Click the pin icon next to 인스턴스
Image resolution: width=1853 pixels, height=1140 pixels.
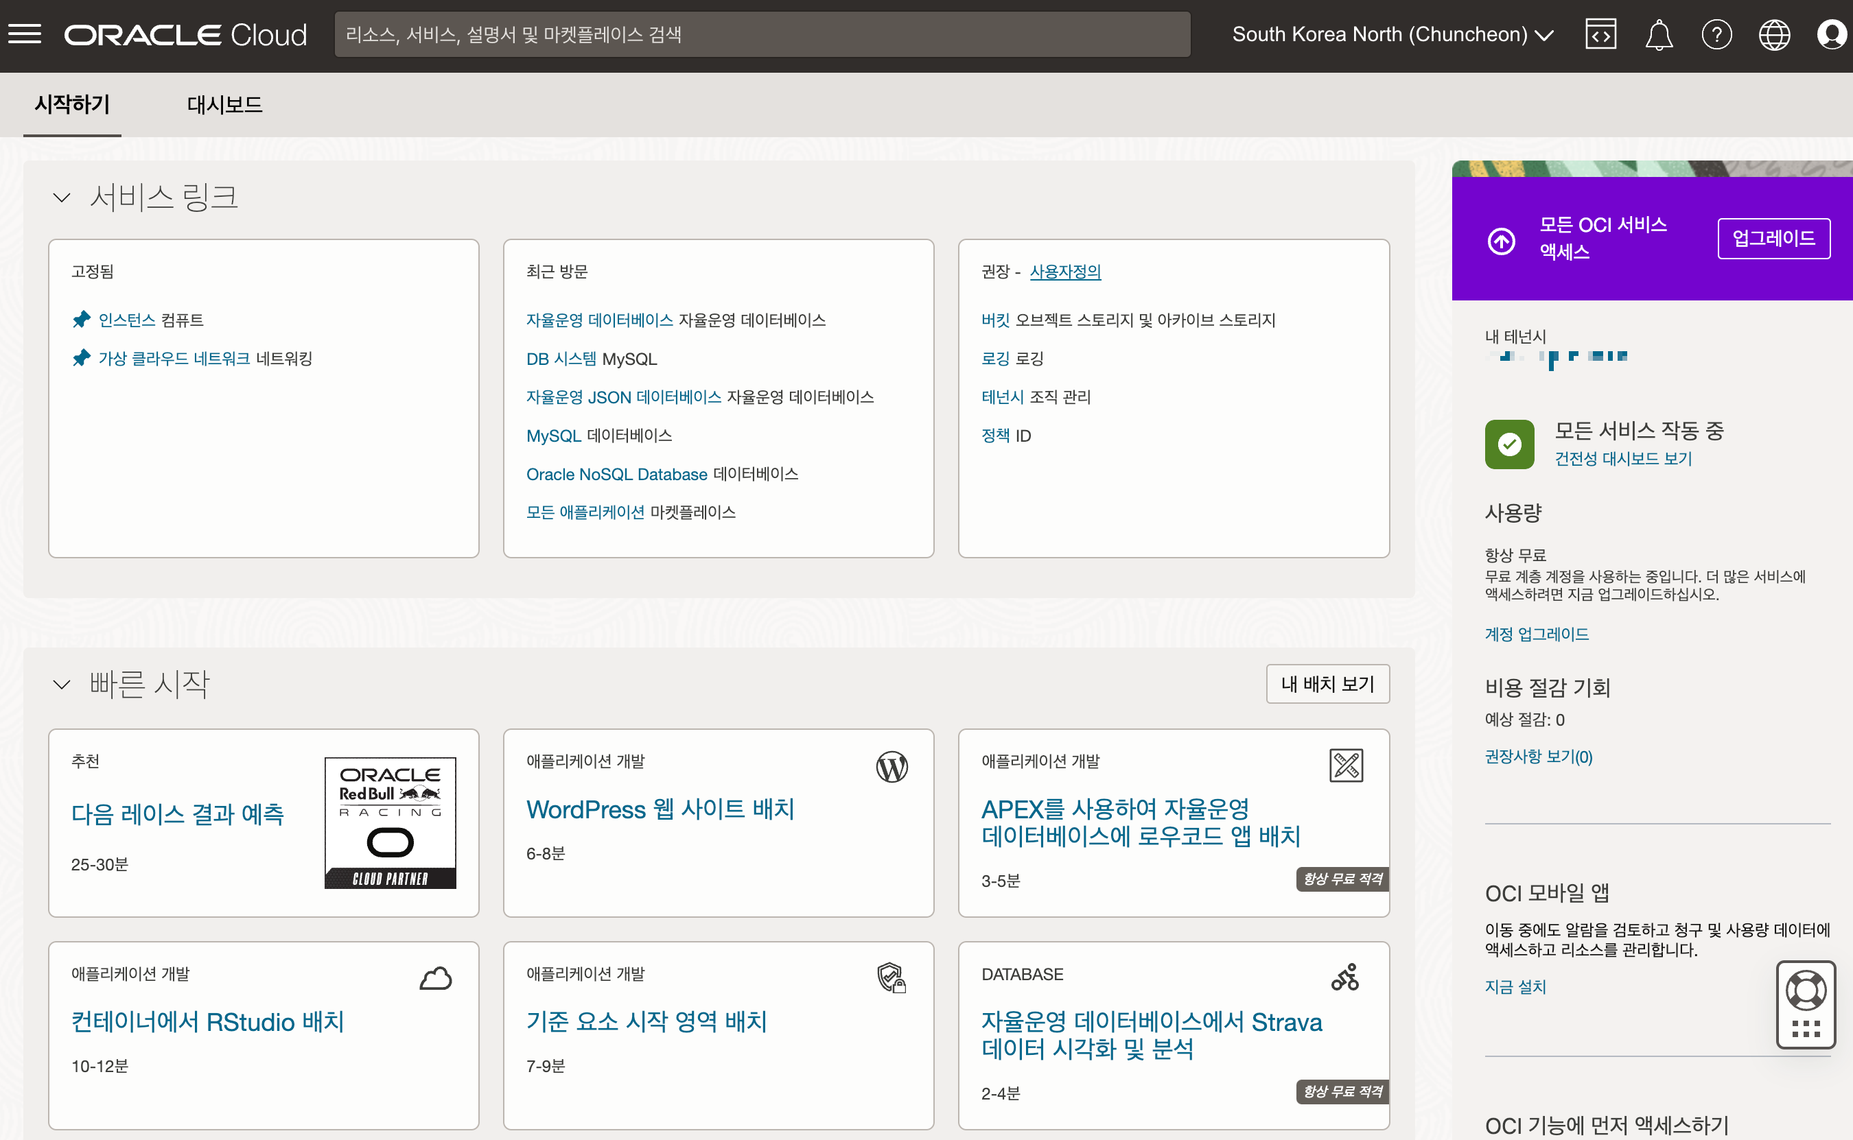[82, 320]
